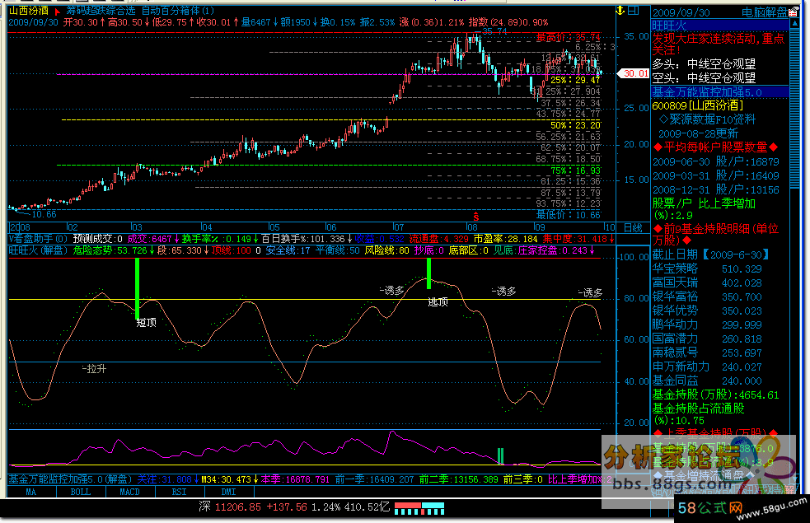The width and height of the screenshot is (810, 523).
Task: Click the 华宝策略 510.329 fund row
Action: coord(707,269)
